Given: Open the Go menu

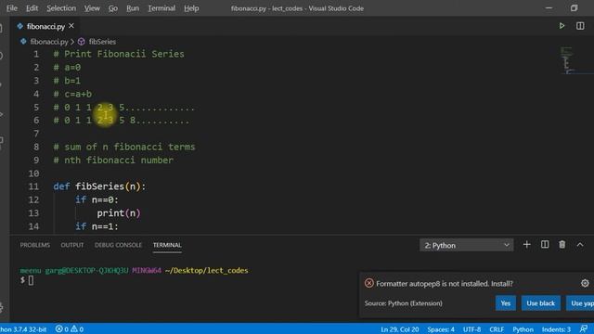Looking at the screenshot, I should point(113,8).
